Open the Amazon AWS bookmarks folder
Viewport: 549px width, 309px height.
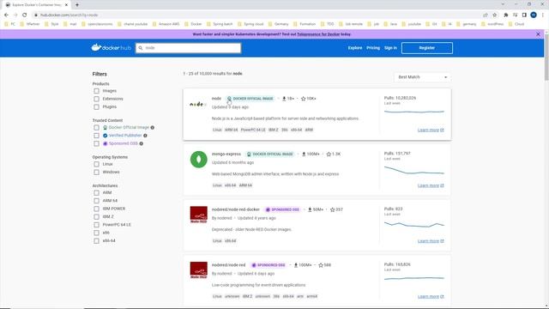click(x=166, y=24)
